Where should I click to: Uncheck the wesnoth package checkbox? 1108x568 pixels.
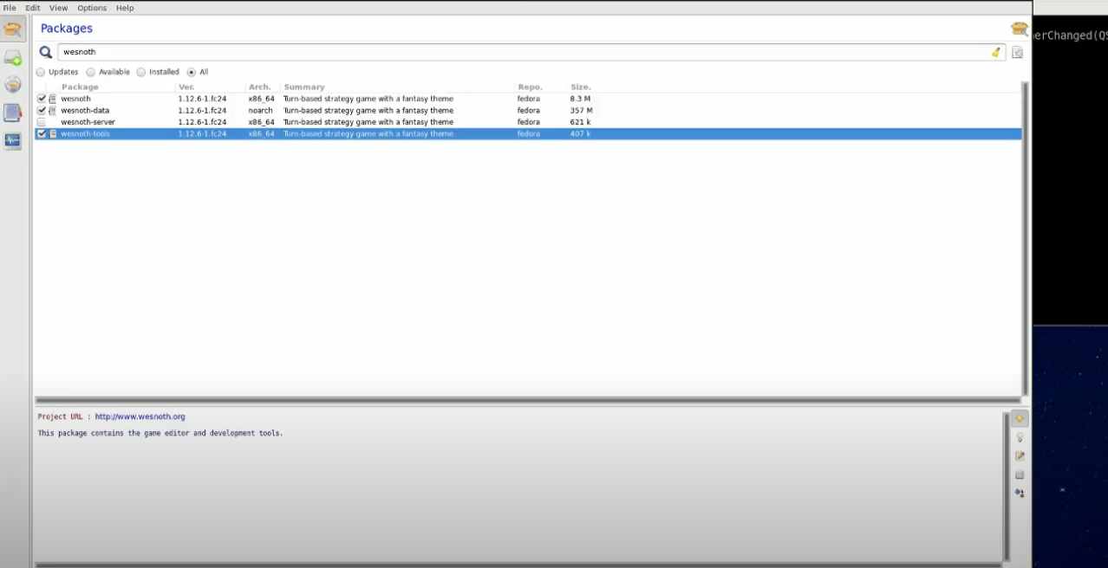click(x=42, y=99)
